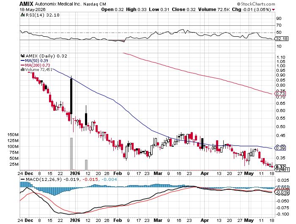Click the -0.050 label on the MACD axis
The width and height of the screenshot is (296, 224).
[x=282, y=201]
